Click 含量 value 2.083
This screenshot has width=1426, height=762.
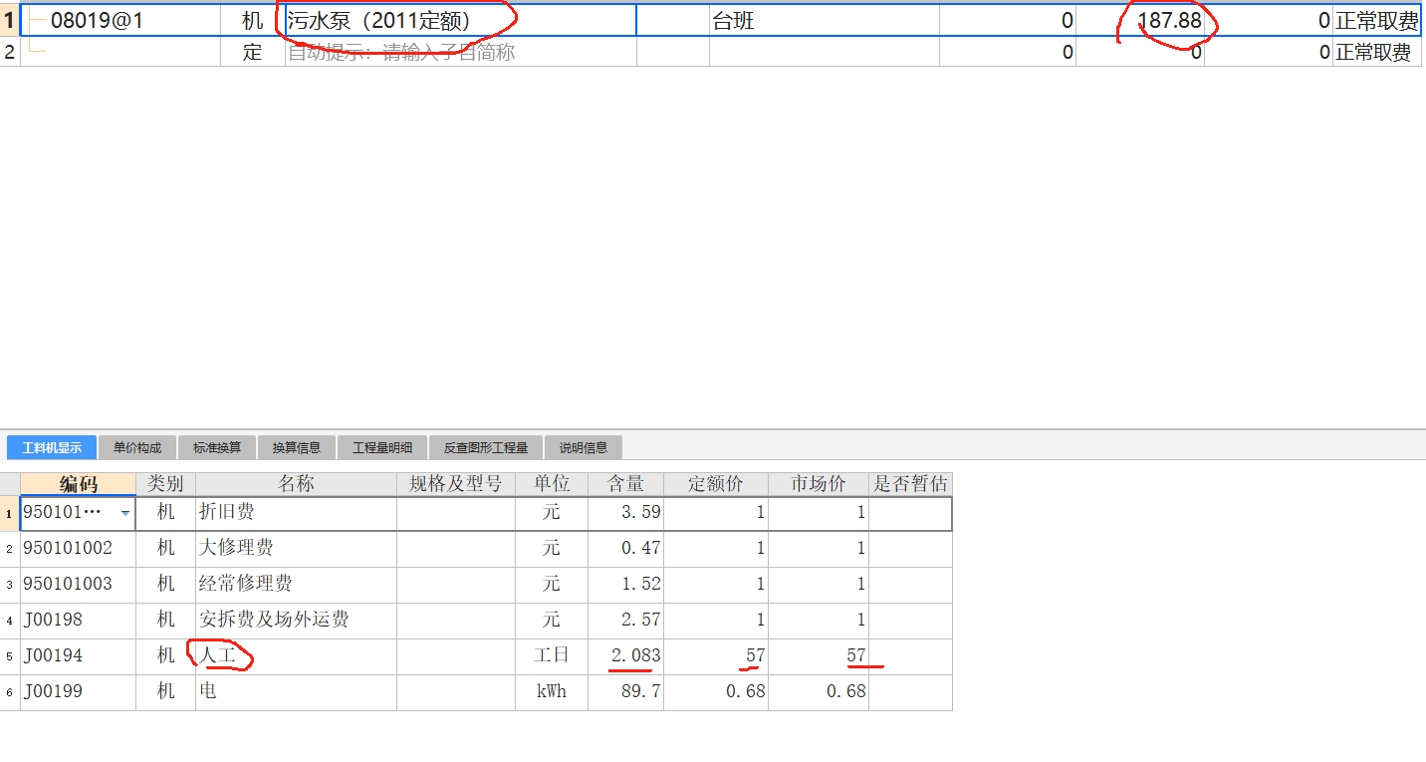[x=625, y=656]
